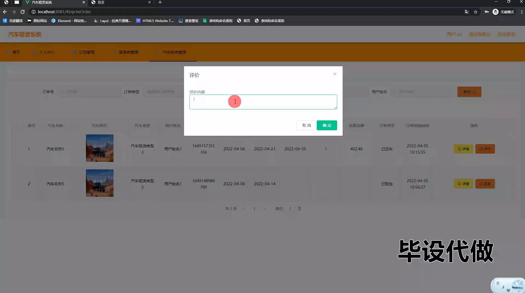Open the translate page icon
Viewport: 525px width, 293px height.
466,12
